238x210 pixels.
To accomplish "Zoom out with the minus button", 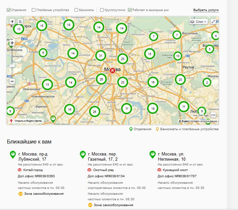I will click(12, 81).
